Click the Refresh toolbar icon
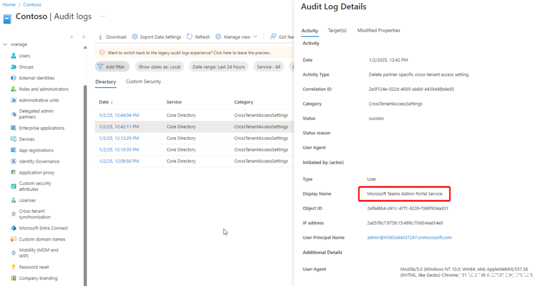The width and height of the screenshot is (542, 286). [x=190, y=37]
